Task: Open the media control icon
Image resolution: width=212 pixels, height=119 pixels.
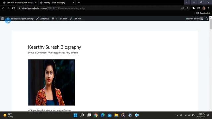Action: pyautogui.click(x=198, y=8)
